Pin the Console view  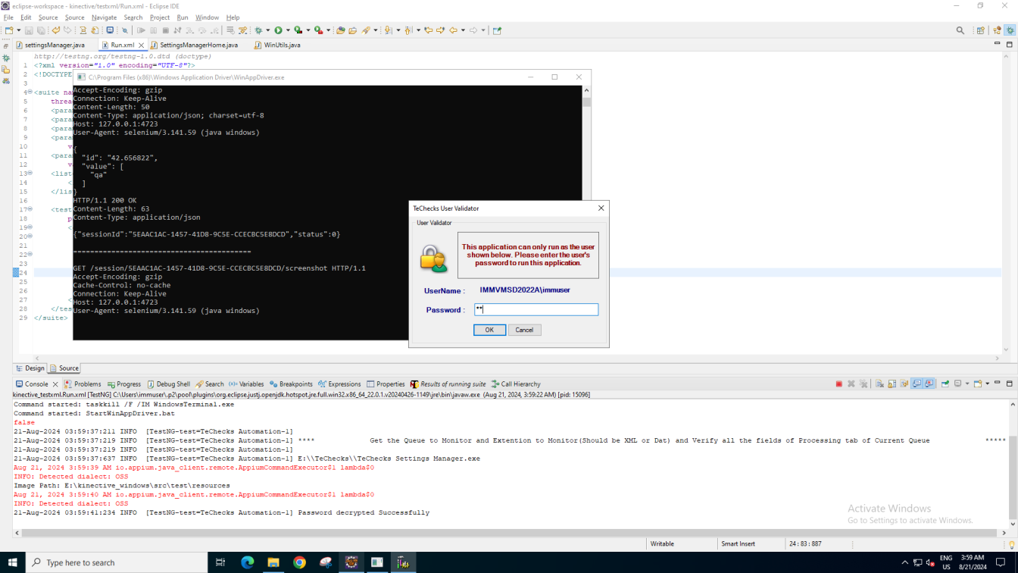tap(945, 384)
